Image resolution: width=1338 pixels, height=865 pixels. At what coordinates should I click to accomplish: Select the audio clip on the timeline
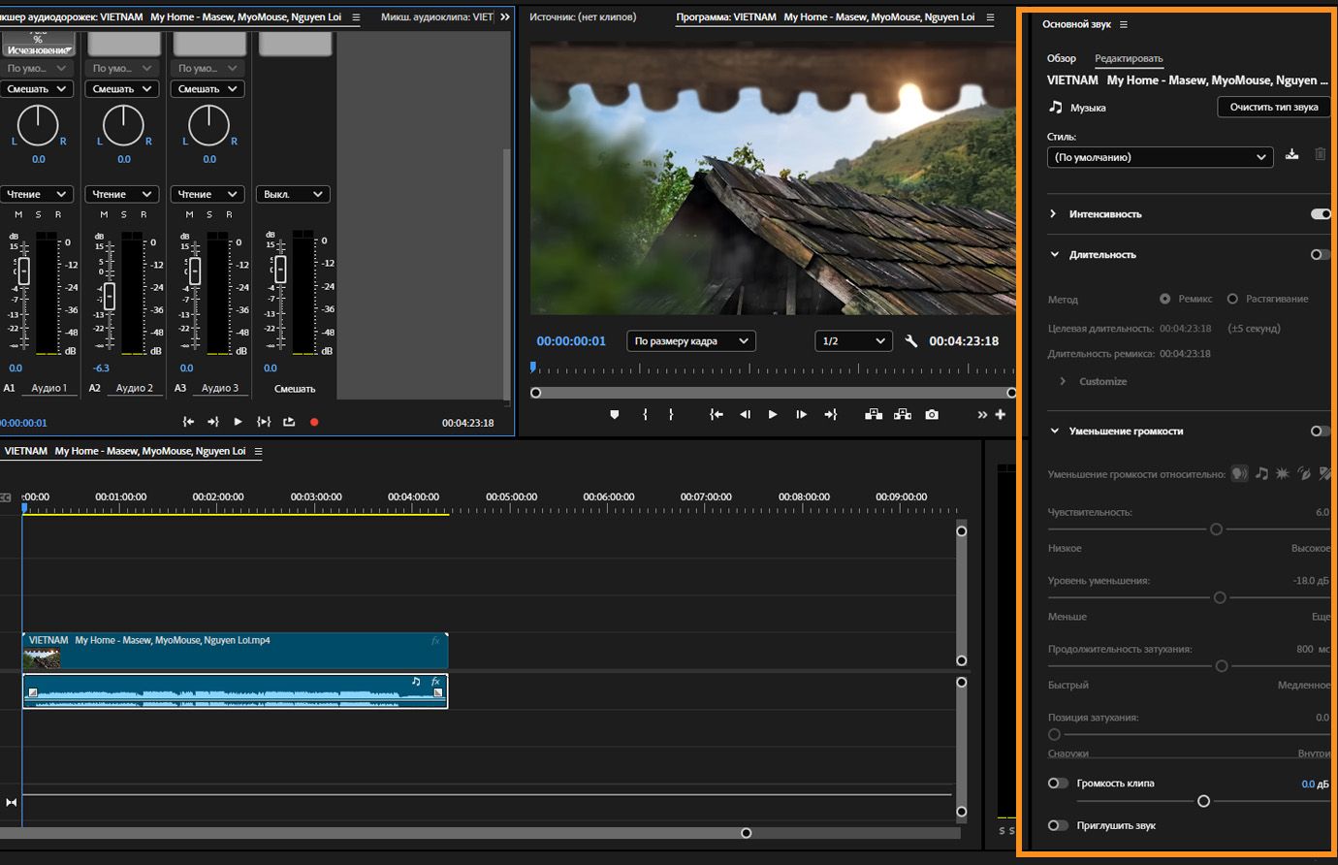pyautogui.click(x=233, y=692)
